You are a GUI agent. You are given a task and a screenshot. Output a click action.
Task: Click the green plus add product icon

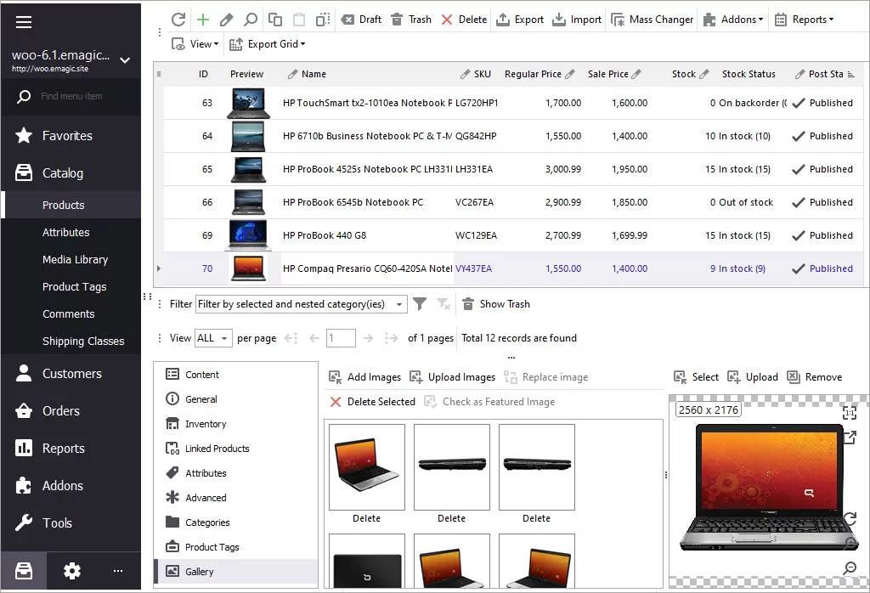click(x=202, y=20)
